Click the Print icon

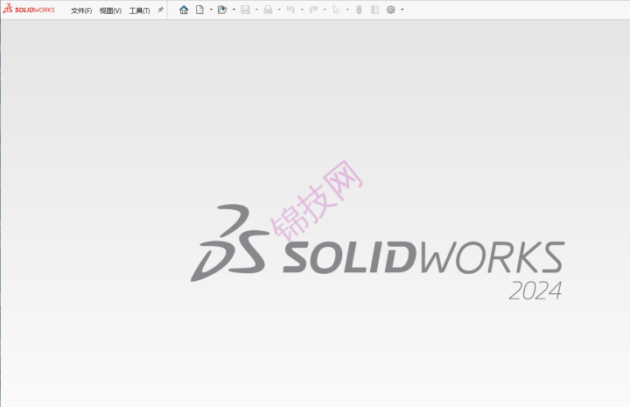pos(268,10)
